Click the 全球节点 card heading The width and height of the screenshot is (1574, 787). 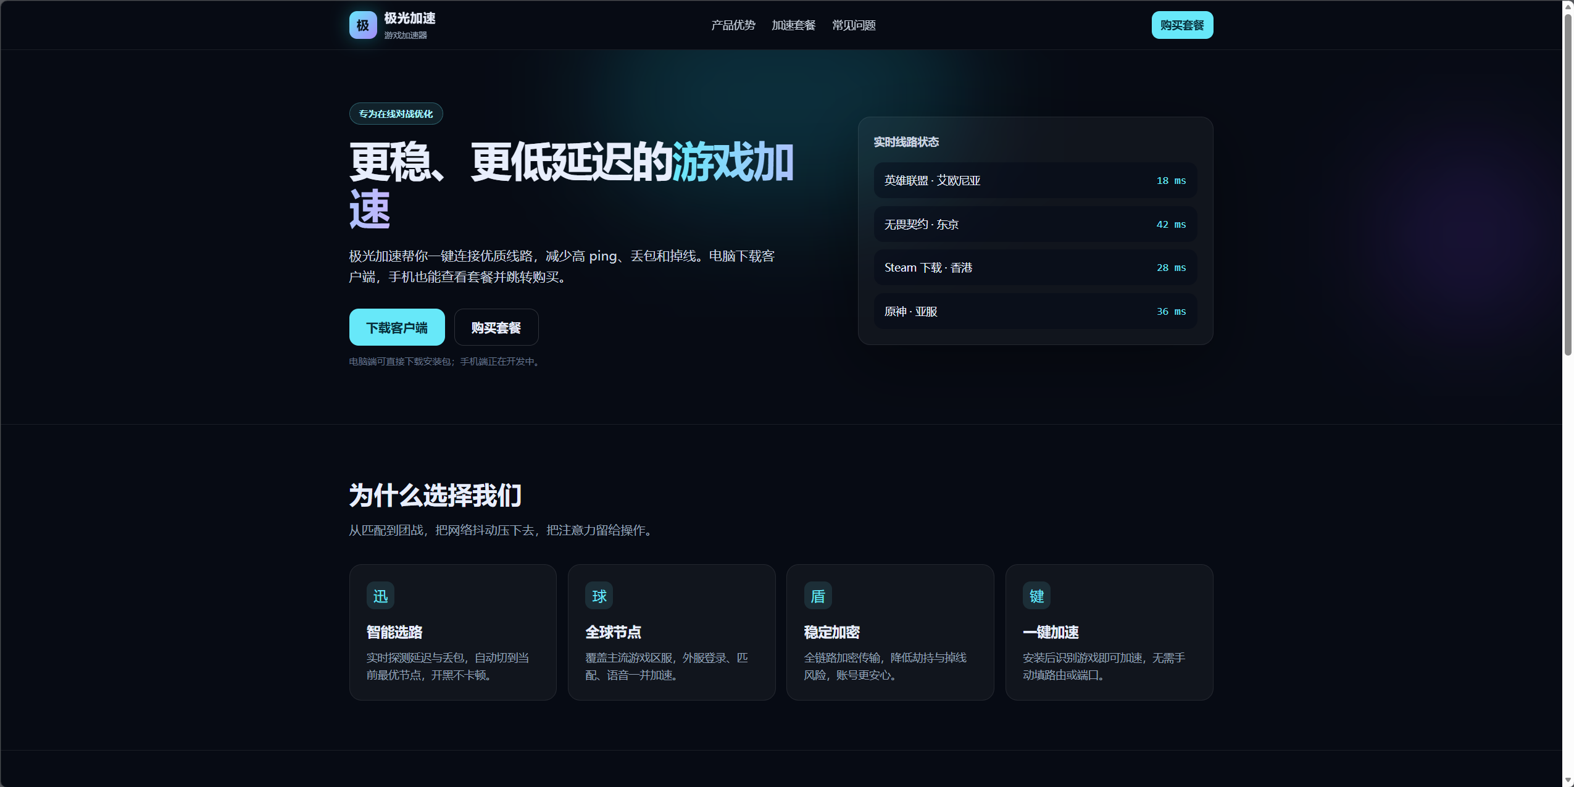613,632
